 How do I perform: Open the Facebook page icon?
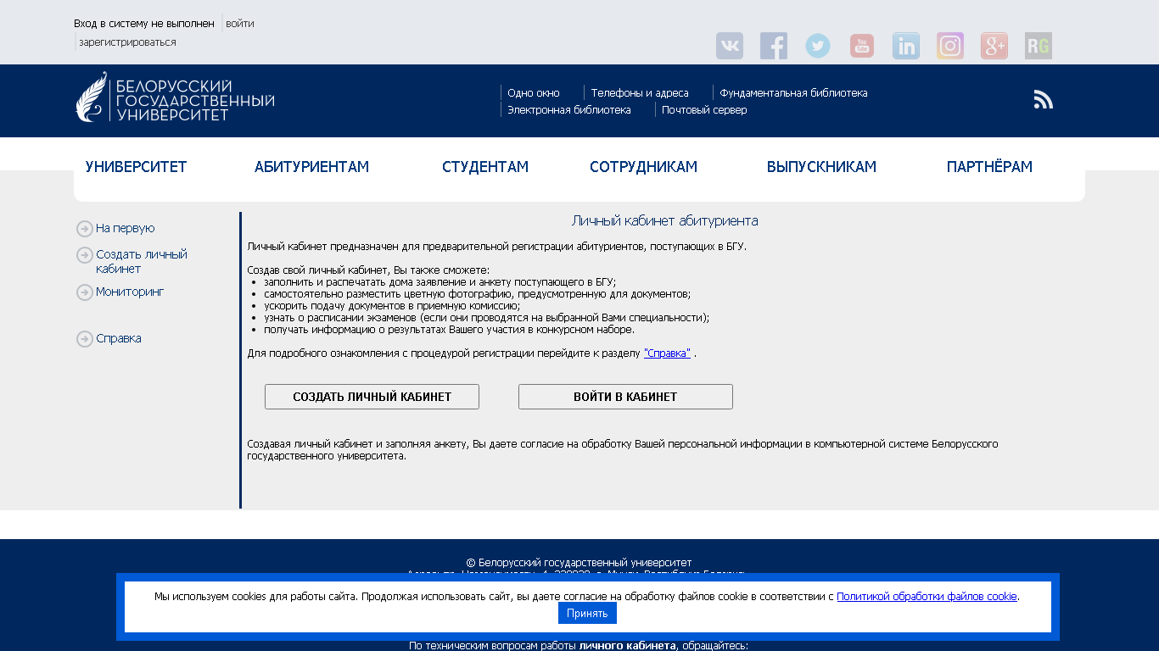(x=774, y=46)
